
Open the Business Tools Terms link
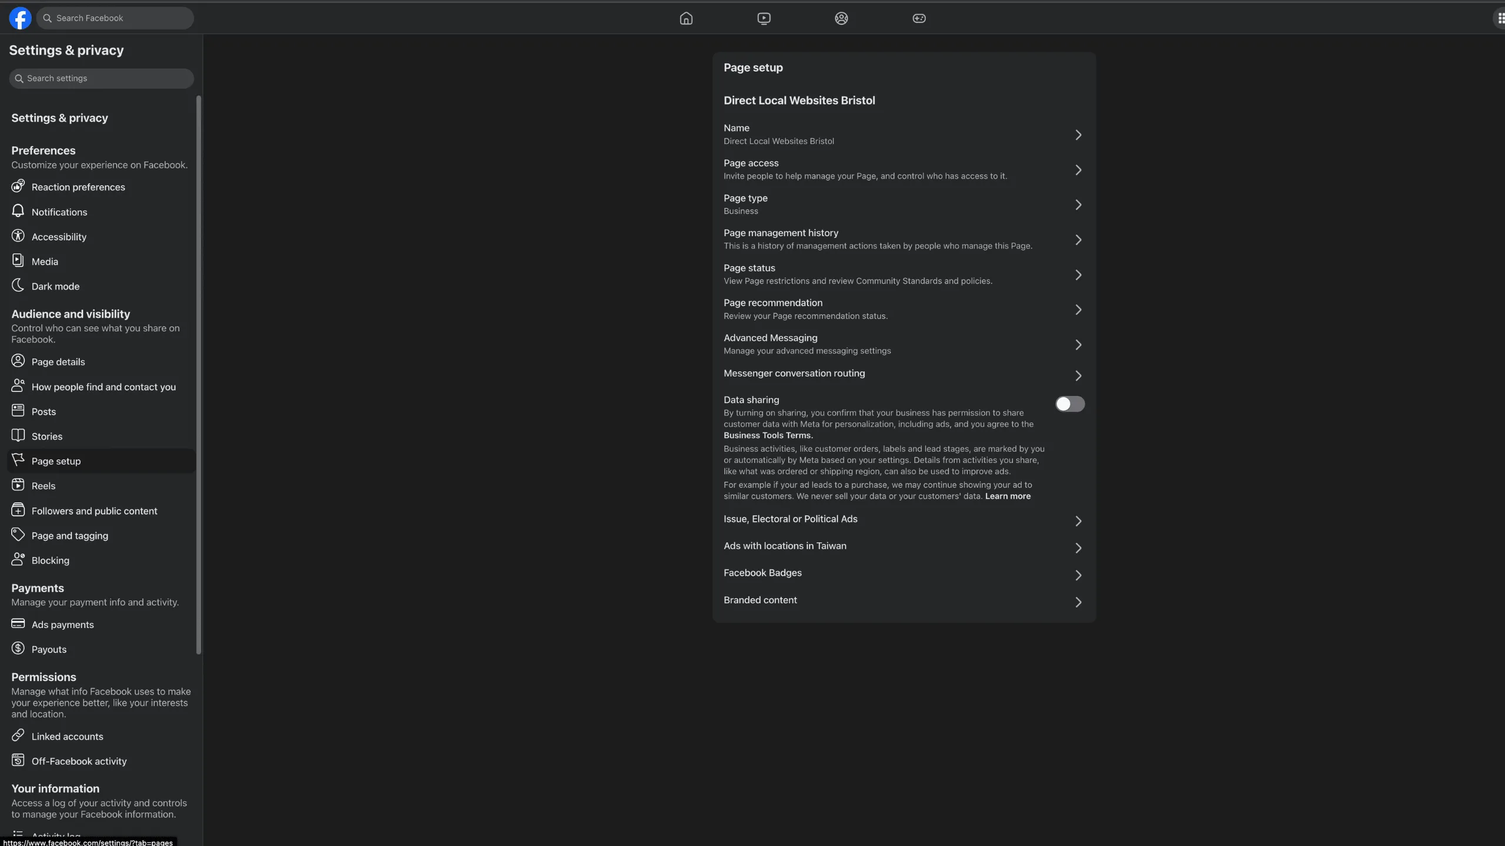point(768,435)
